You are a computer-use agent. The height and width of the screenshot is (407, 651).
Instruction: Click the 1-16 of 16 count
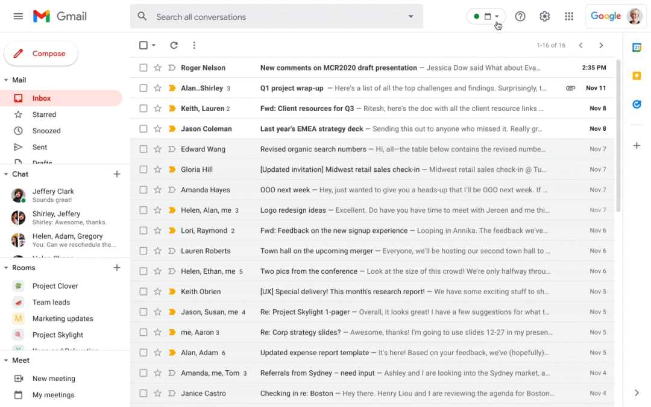tap(551, 45)
